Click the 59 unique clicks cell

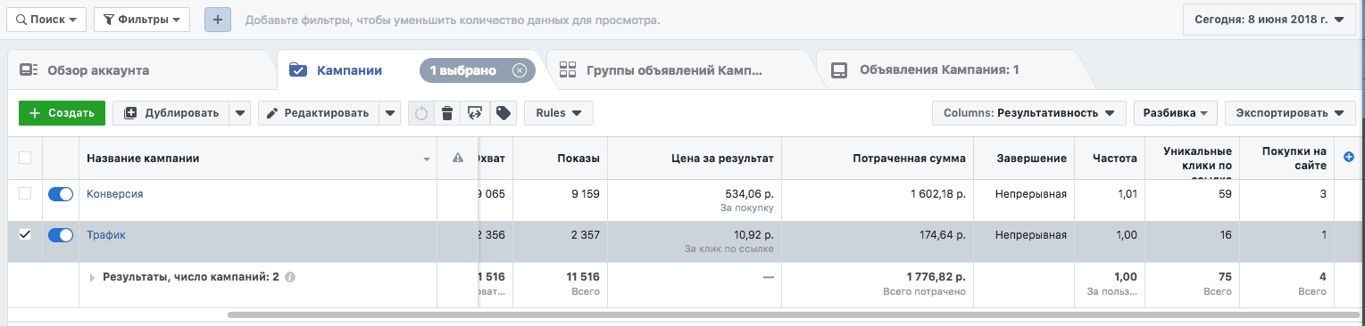(x=1193, y=200)
